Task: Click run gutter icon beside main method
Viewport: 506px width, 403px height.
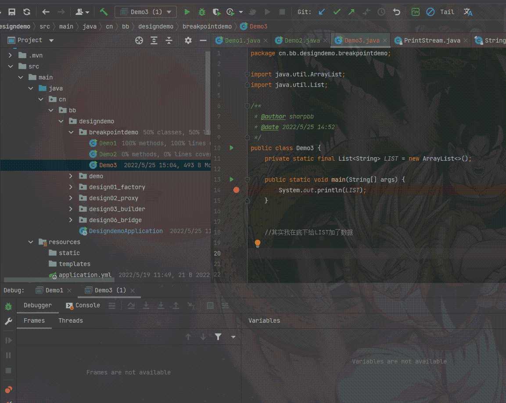Action: [x=231, y=179]
